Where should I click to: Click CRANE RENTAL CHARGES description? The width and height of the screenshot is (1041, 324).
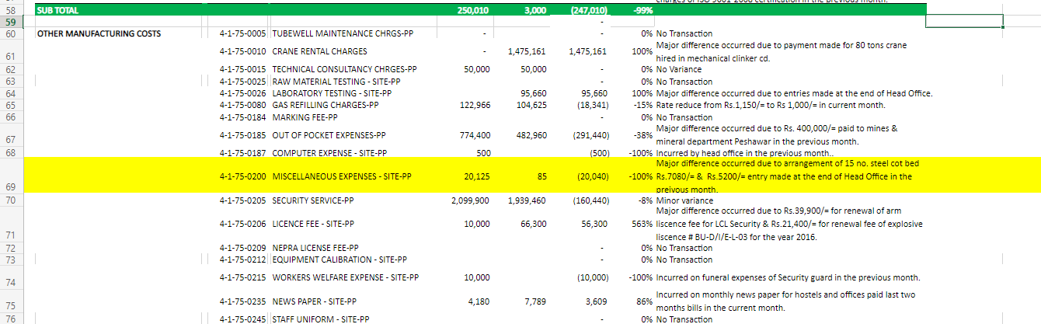point(319,52)
